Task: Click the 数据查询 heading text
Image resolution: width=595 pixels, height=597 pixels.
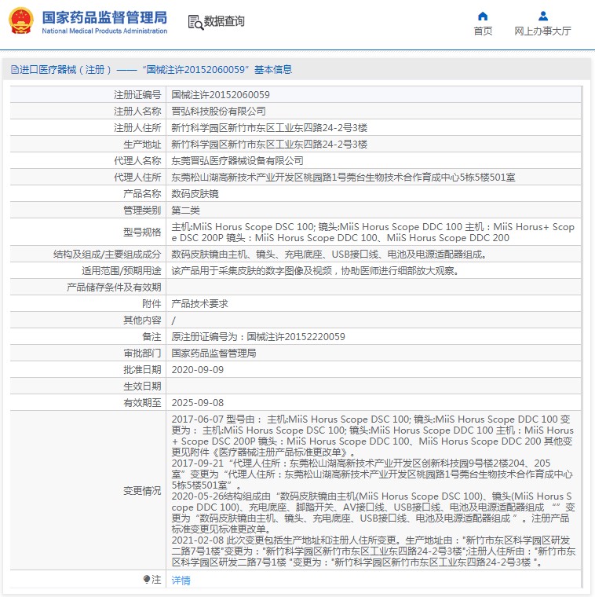Action: pos(224,21)
